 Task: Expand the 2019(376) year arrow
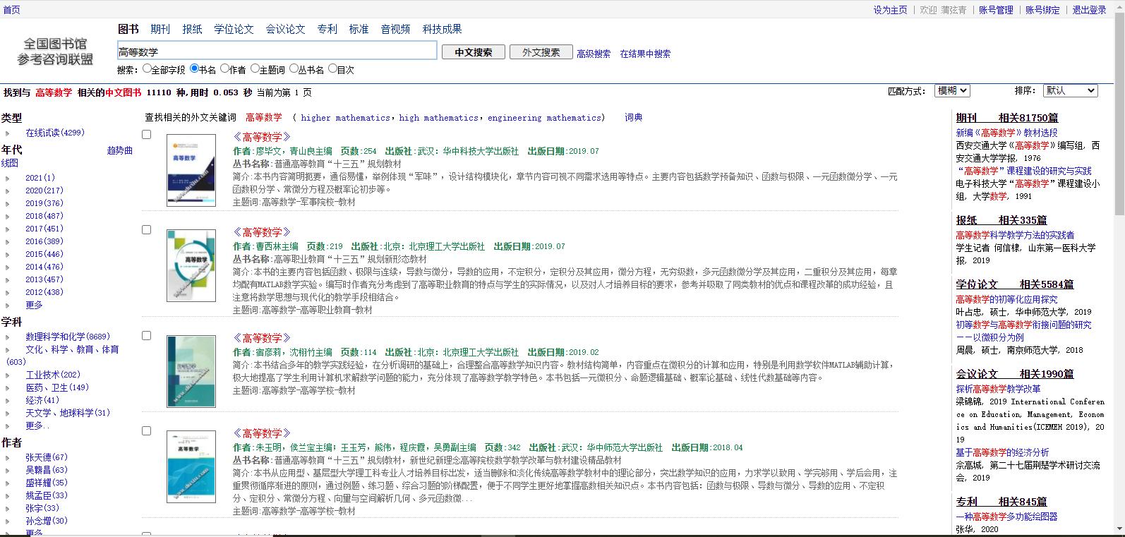8,204
